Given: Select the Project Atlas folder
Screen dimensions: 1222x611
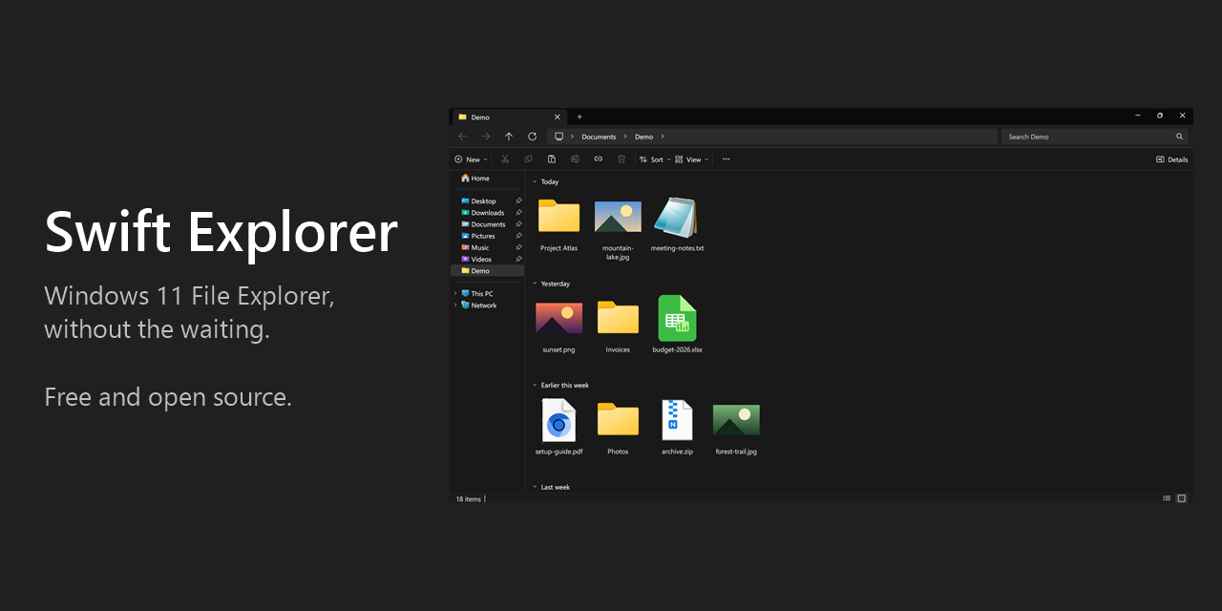Looking at the screenshot, I should [558, 225].
